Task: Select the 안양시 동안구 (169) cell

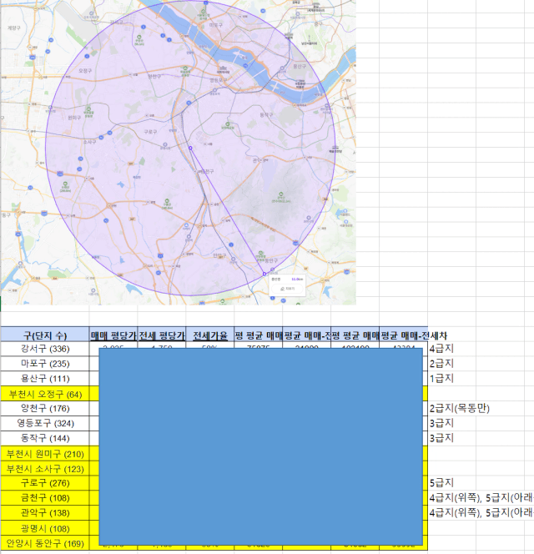Action: point(44,544)
